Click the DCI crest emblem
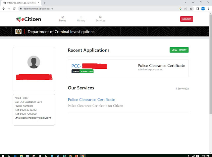Screen dimensions: 212x157 click(19, 31)
